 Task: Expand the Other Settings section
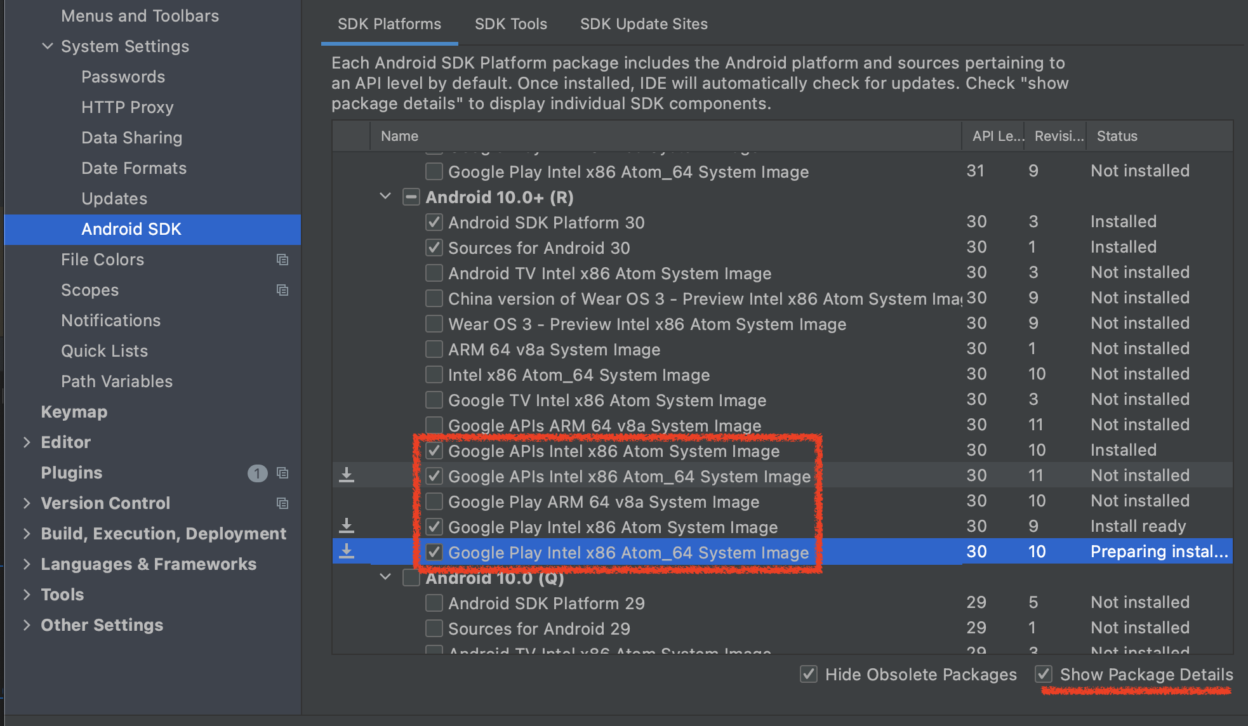click(x=27, y=625)
